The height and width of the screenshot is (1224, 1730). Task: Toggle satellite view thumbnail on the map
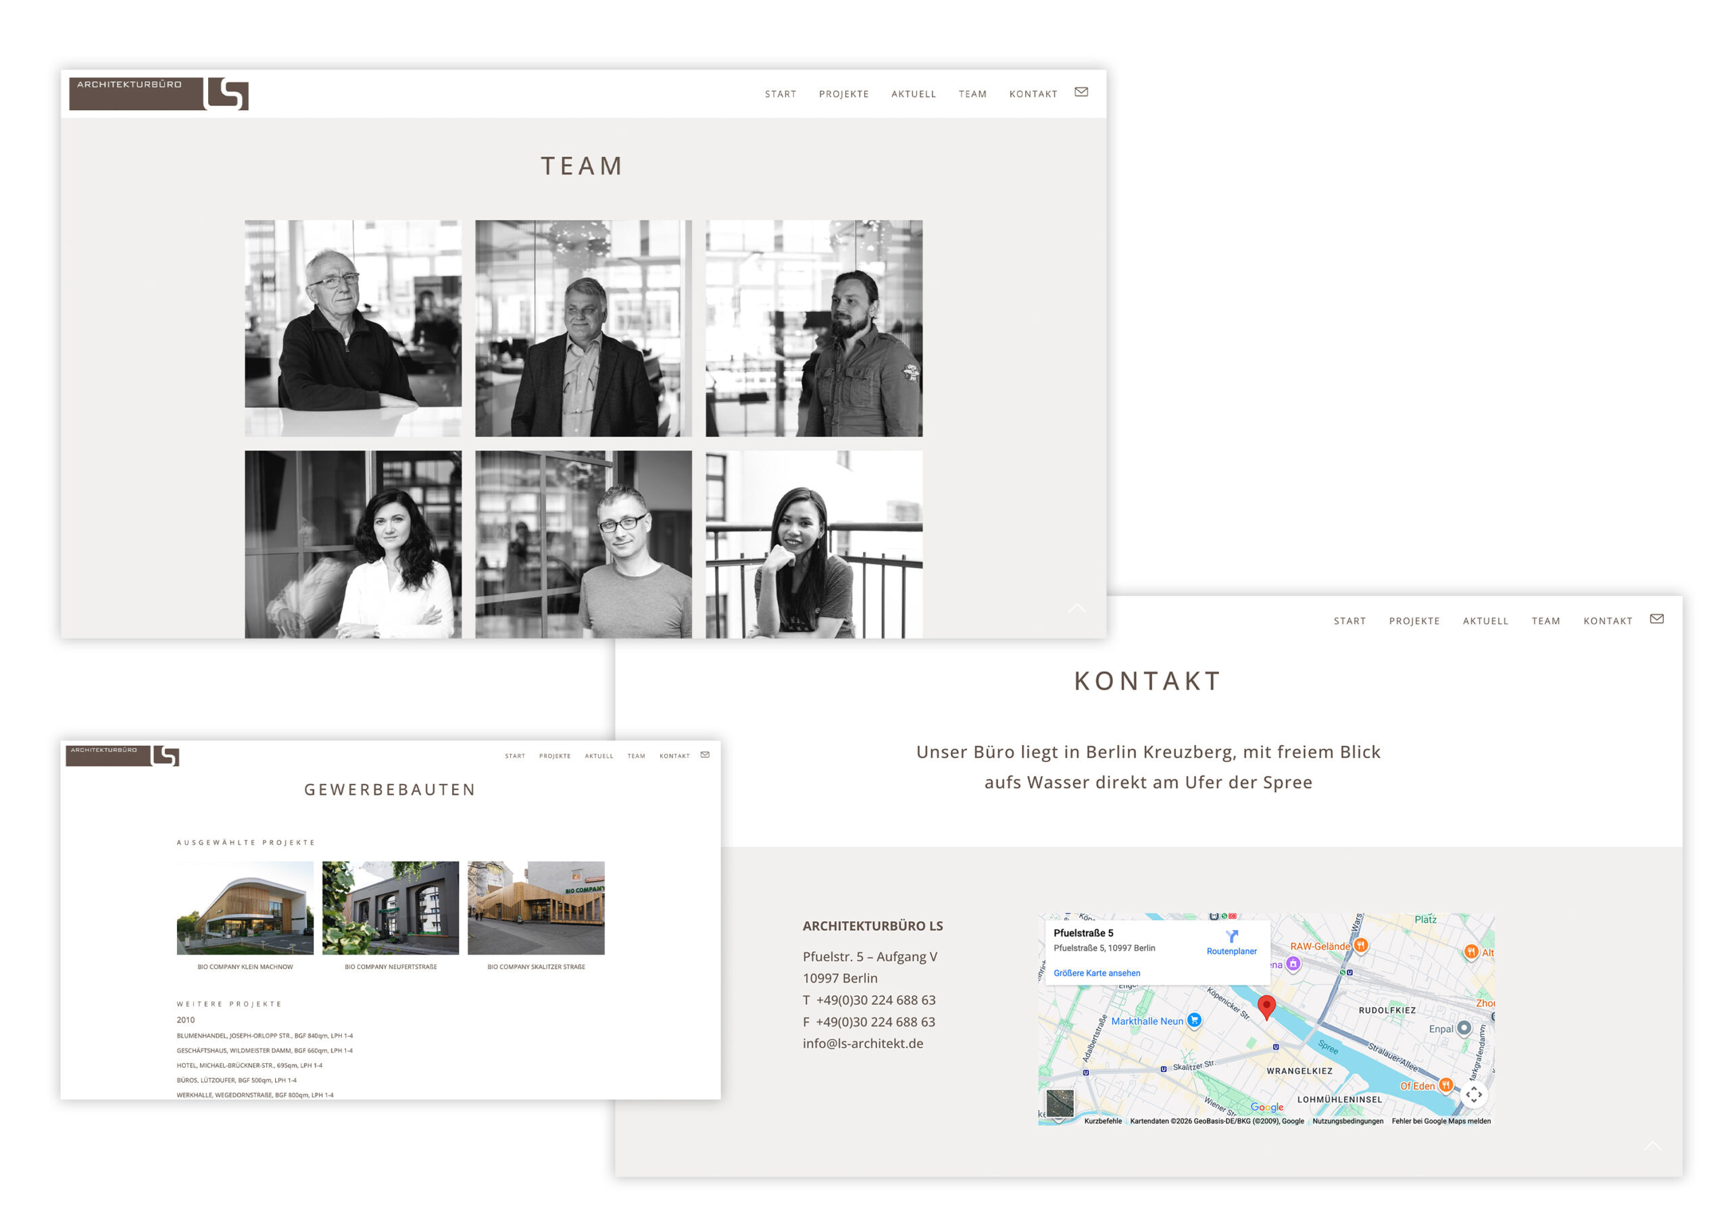1059,1103
